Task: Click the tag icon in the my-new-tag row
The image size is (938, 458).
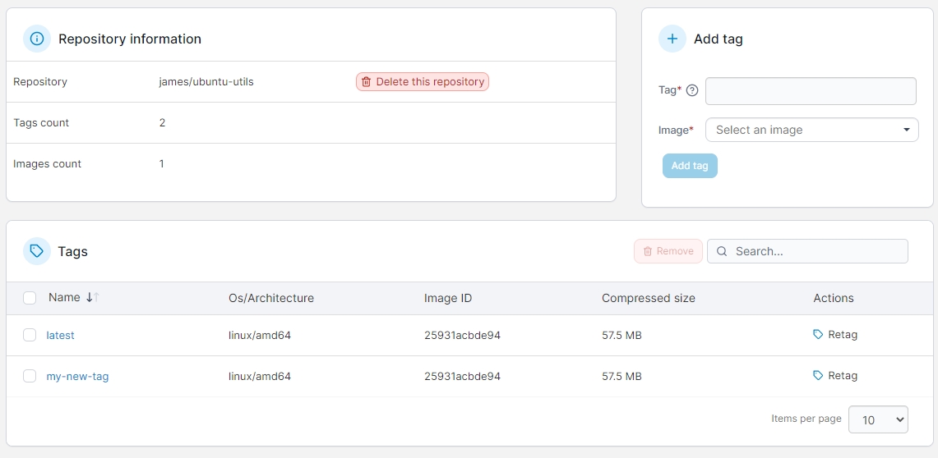Action: [818, 376]
